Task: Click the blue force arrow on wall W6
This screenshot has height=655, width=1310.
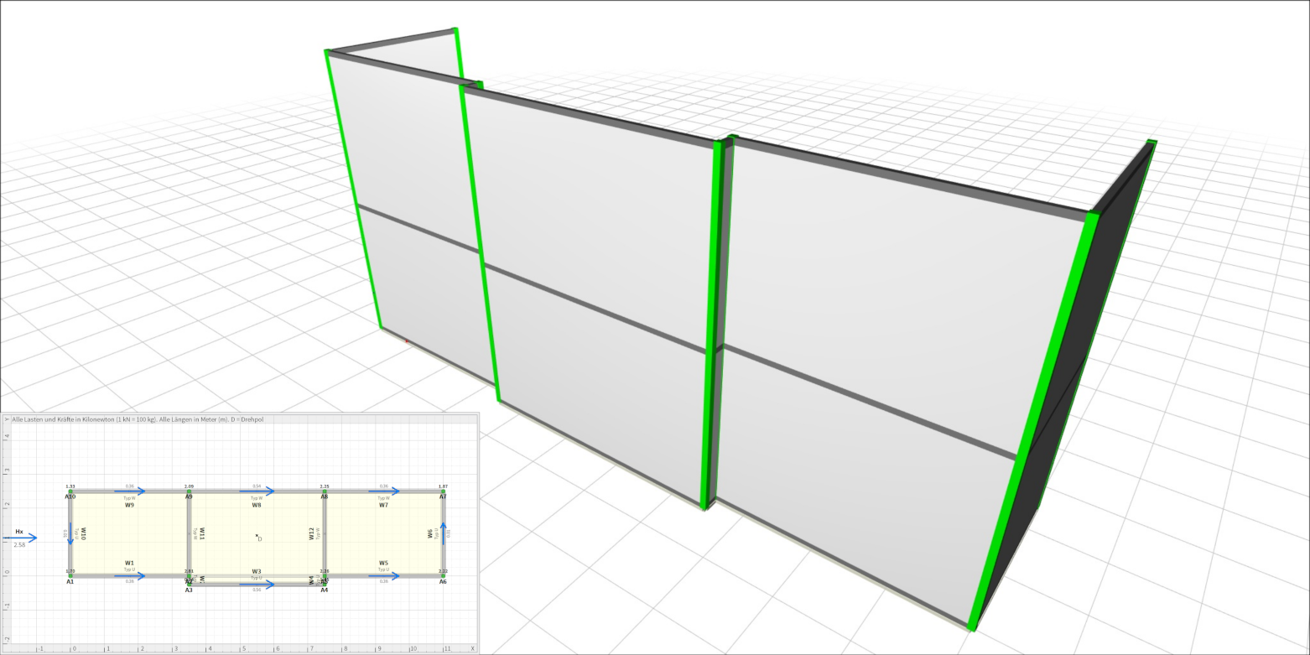Action: 444,533
